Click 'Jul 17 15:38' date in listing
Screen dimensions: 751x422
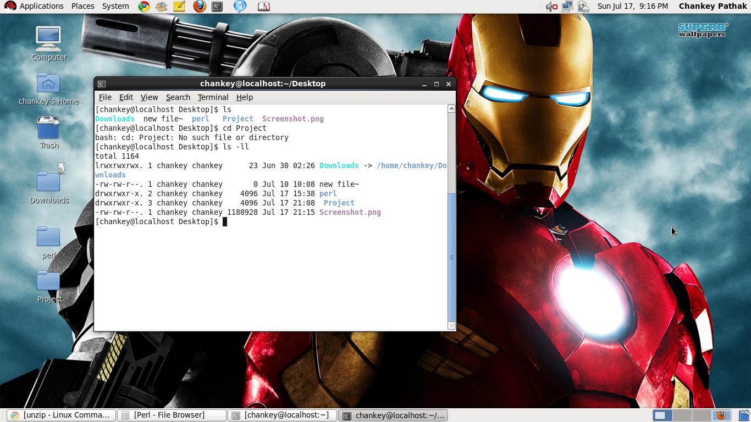coord(289,193)
